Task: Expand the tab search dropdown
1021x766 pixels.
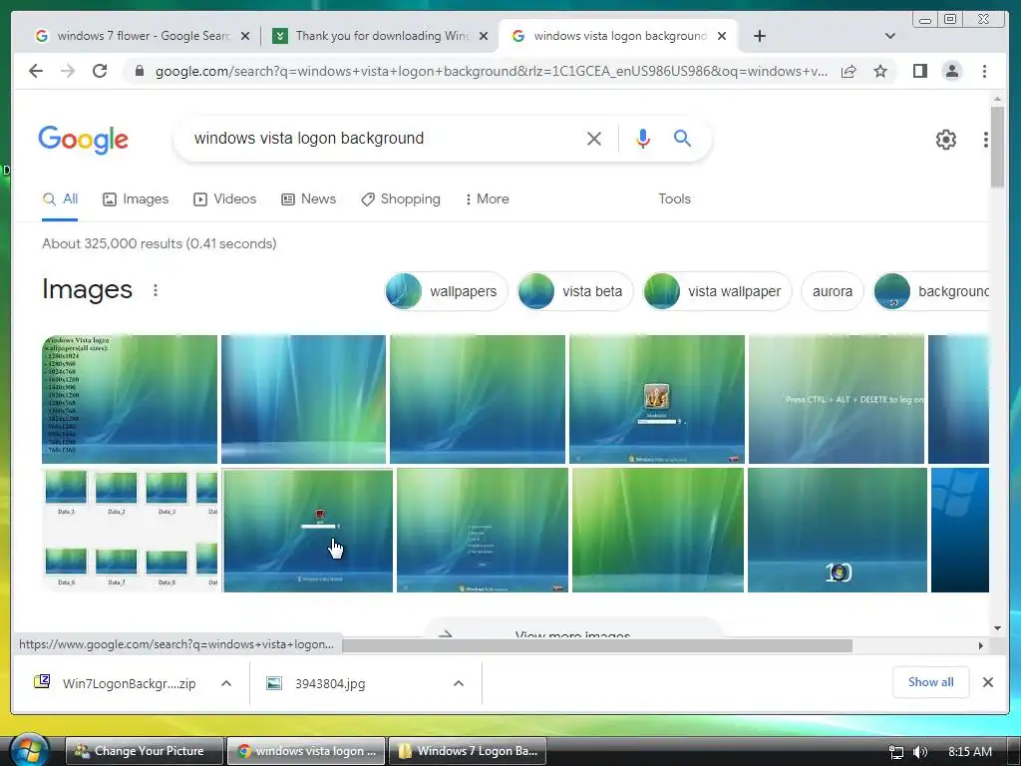Action: [890, 36]
